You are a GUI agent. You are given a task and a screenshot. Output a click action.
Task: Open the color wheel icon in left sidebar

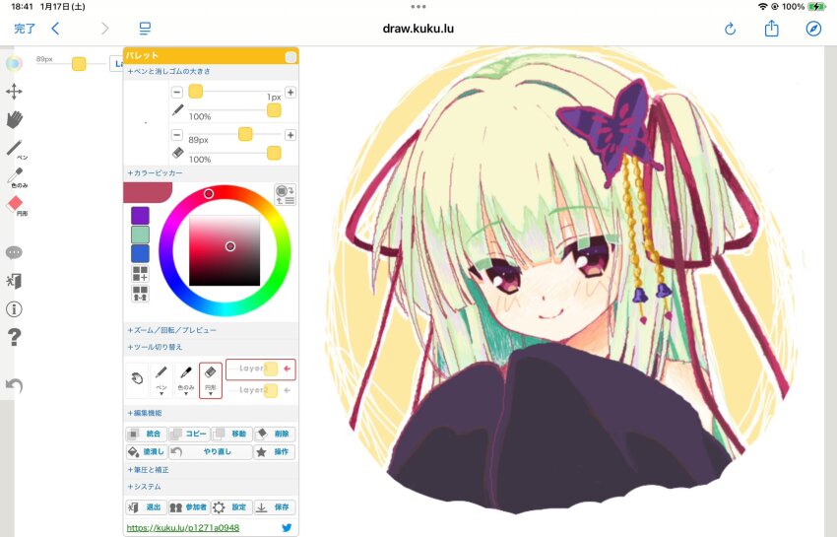point(14,63)
